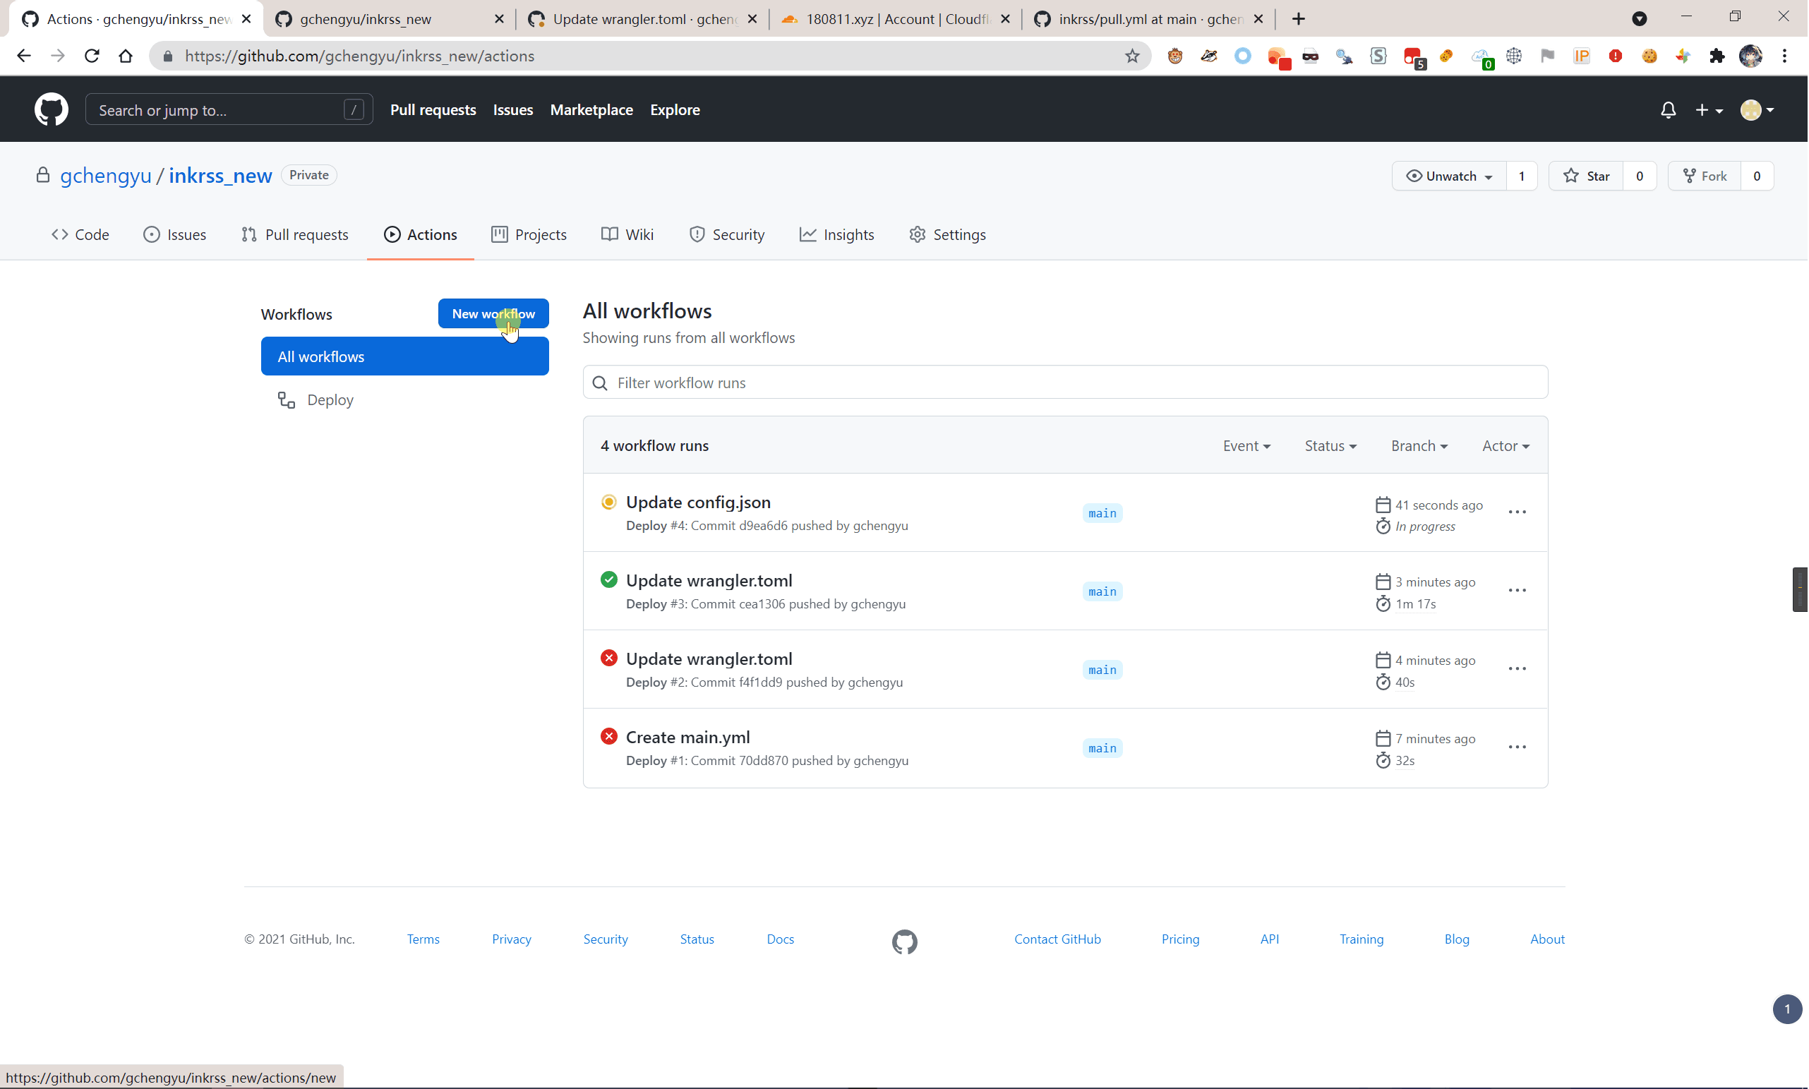
Task: Click the GitHub Octocat logo in the header
Action: [52, 109]
